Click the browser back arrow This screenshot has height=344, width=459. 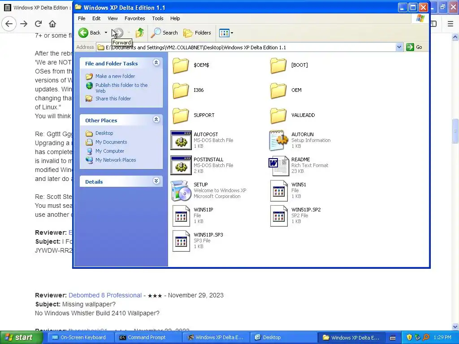9,24
